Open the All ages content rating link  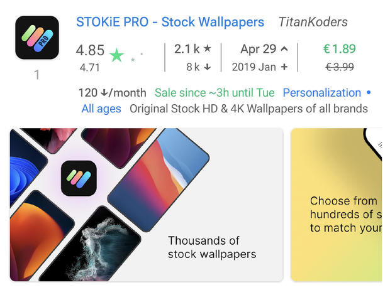click(x=101, y=109)
